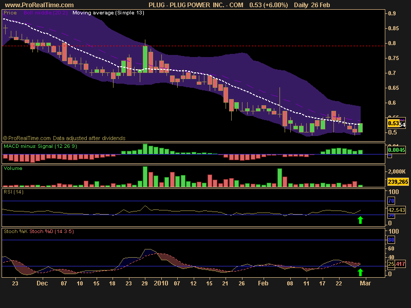Viewport: 411px width, 308px height.
Task: Click the 0.9 price axis label
Action: point(391,13)
